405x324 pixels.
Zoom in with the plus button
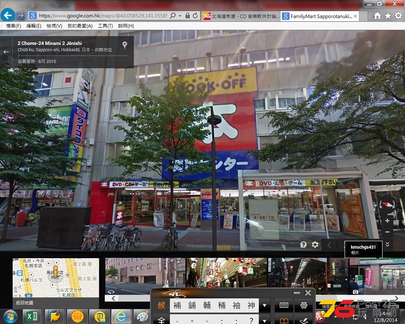[387, 221]
